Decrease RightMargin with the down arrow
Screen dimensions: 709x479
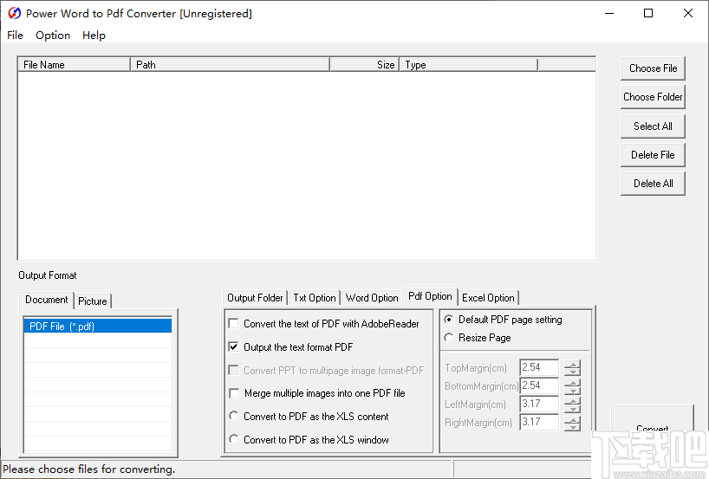(572, 428)
